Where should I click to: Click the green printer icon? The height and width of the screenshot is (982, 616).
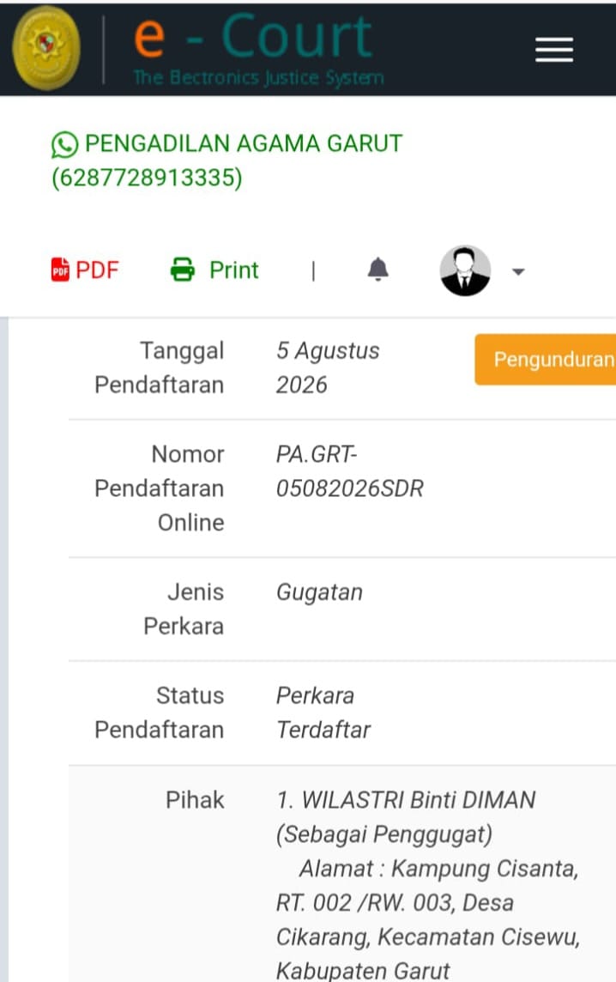(182, 270)
